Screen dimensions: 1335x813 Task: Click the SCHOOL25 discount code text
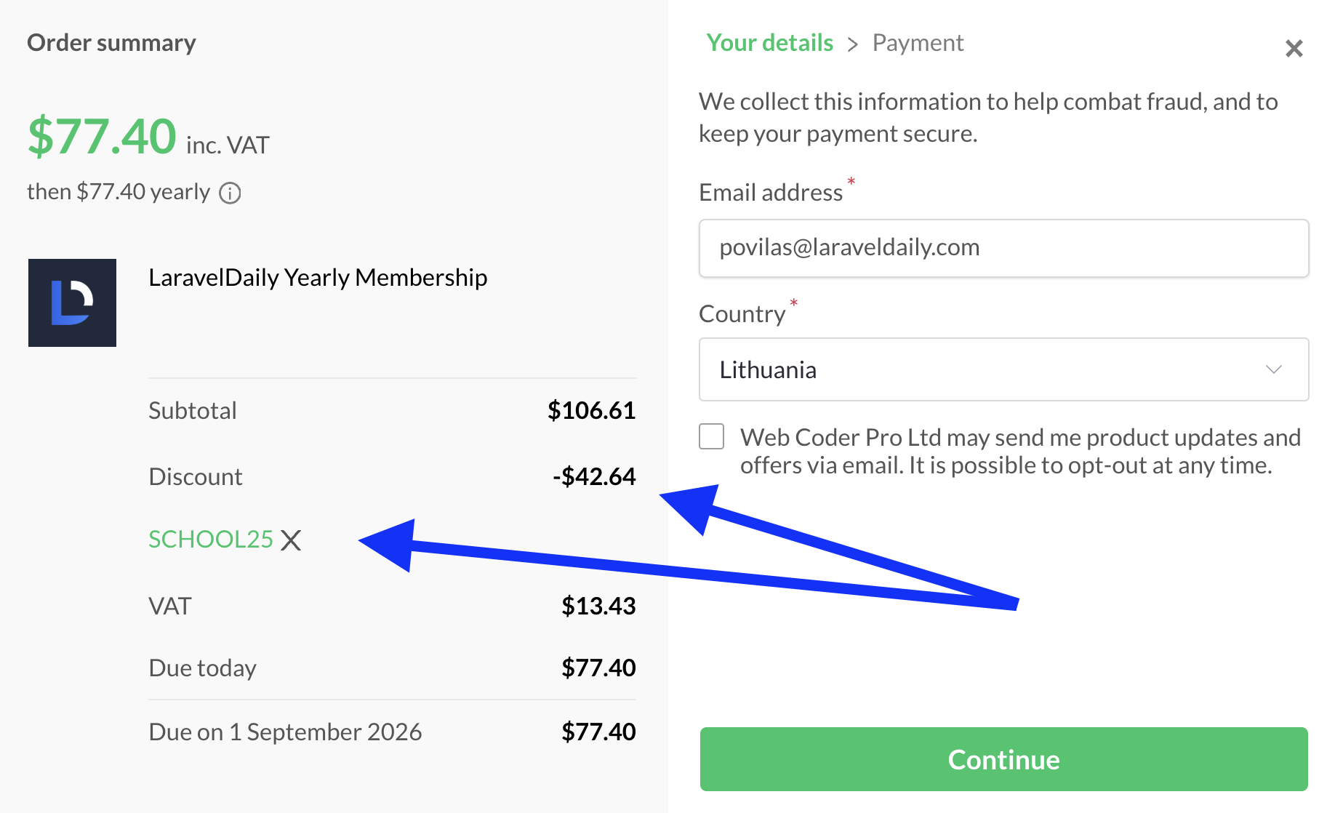coord(211,540)
